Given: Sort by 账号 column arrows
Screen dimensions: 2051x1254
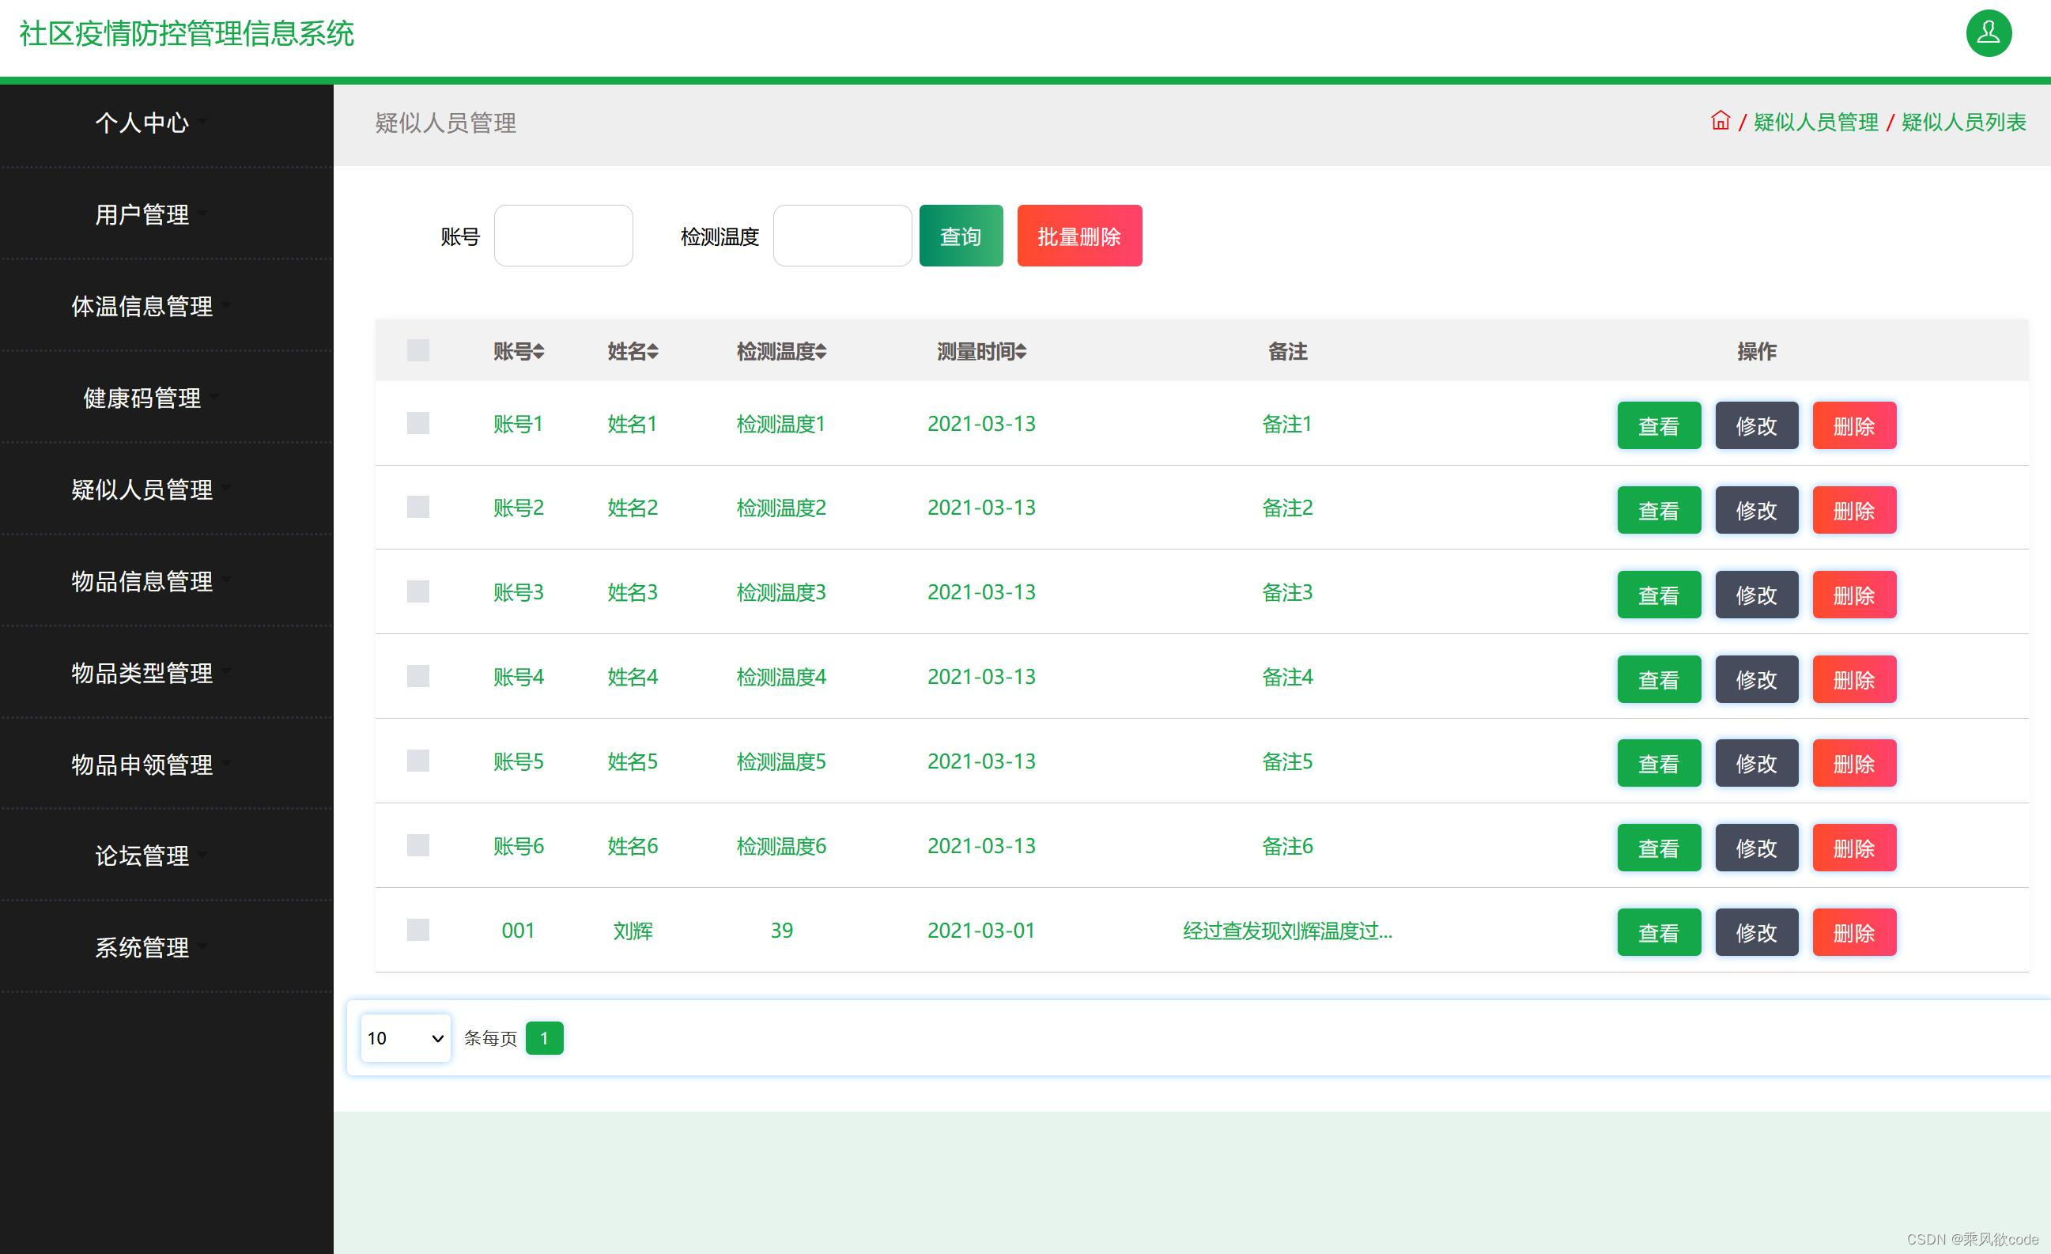Looking at the screenshot, I should click(x=538, y=352).
